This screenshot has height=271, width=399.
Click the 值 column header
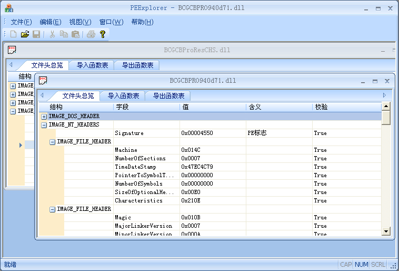[213, 107]
